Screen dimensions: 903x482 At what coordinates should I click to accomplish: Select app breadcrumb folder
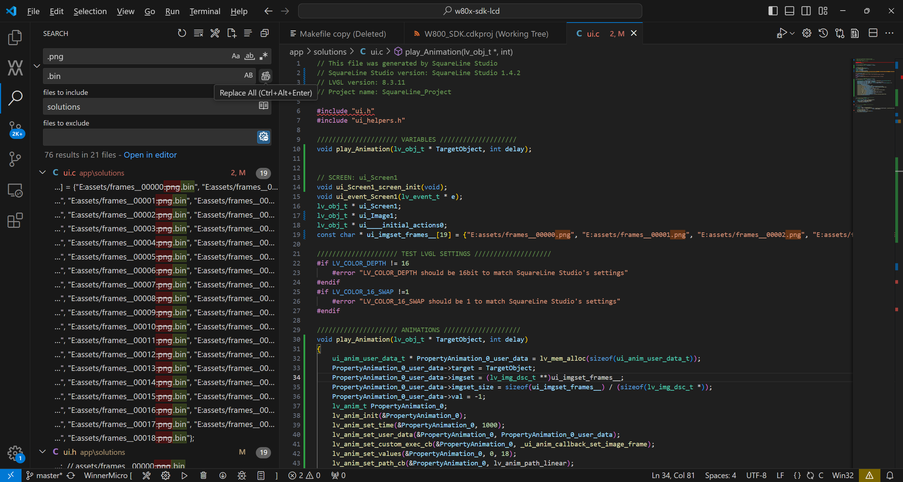(x=296, y=52)
